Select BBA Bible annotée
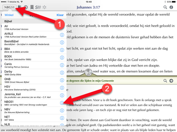Viewport: 177px width, 132px height. point(34,50)
